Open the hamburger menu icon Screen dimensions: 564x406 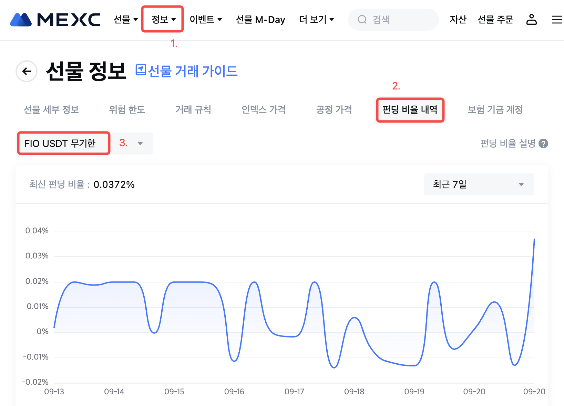pyautogui.click(x=557, y=20)
